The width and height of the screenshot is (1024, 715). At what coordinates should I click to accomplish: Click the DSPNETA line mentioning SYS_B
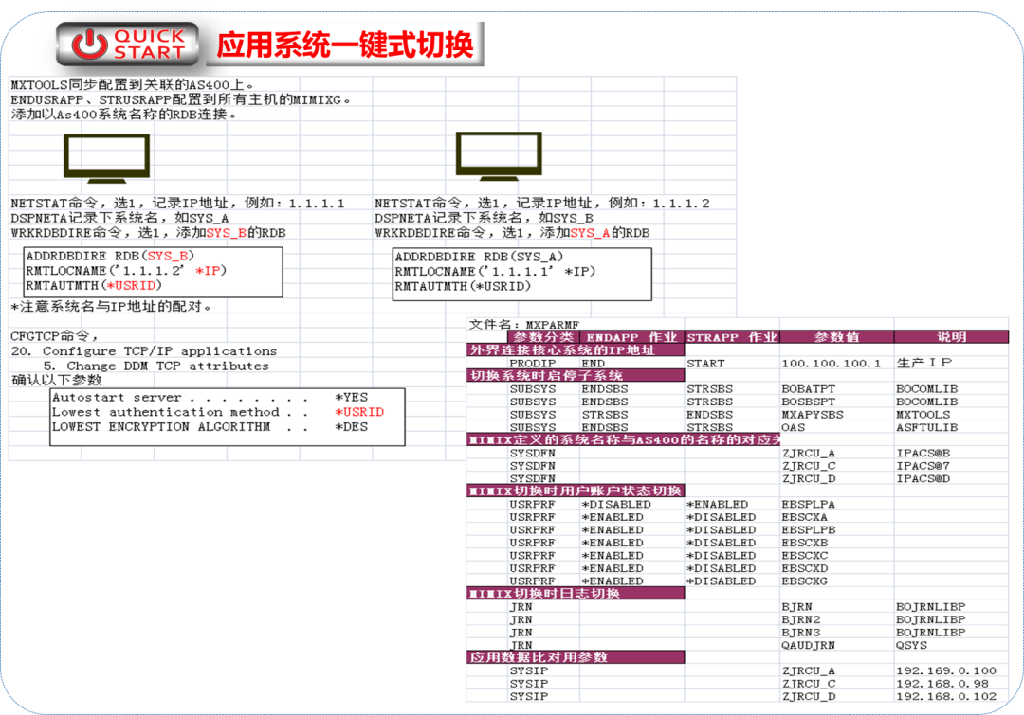484,218
